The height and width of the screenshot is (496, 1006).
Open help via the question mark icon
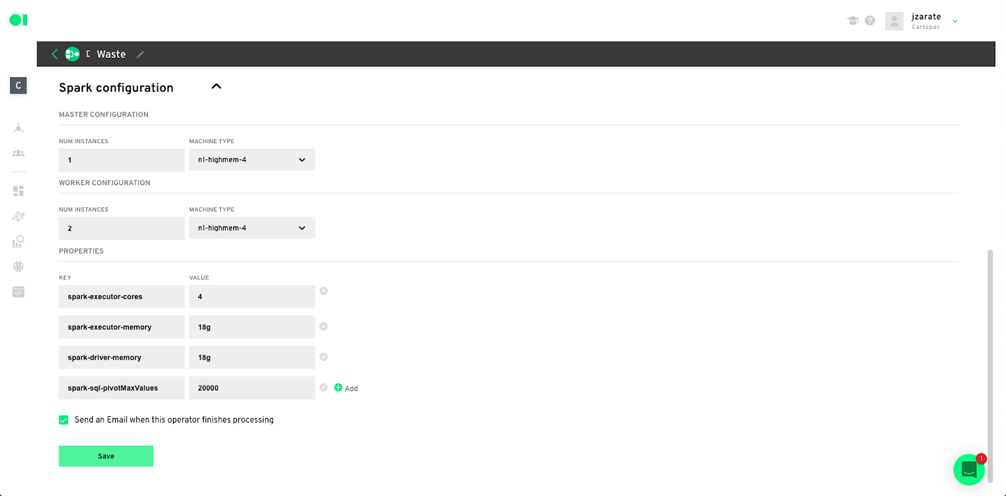[870, 21]
